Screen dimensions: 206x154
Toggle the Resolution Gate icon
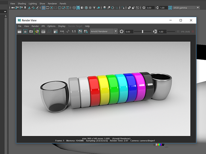pyautogui.click(x=51, y=8)
